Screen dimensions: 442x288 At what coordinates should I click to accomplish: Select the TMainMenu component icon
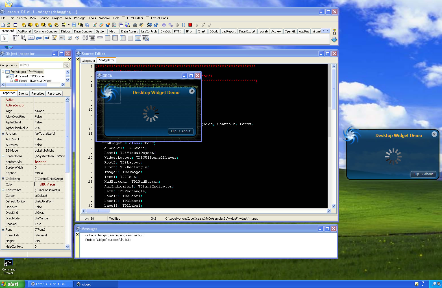(x=16, y=38)
